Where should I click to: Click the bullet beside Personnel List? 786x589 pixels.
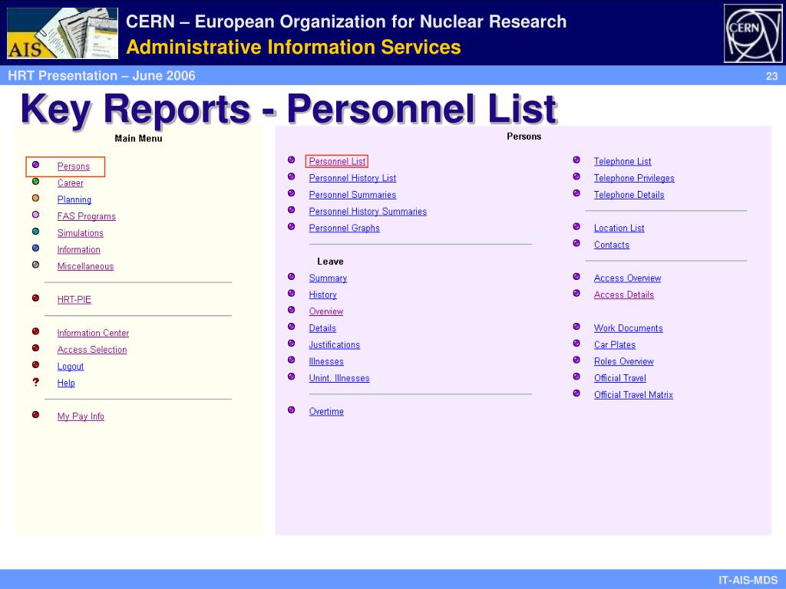(x=291, y=160)
